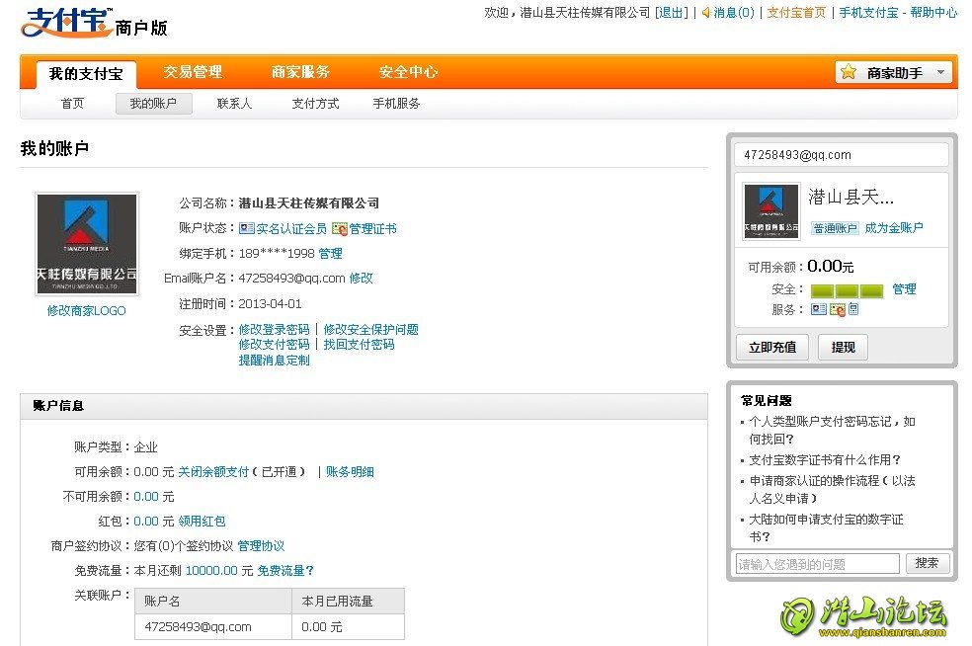Open the 管理证书 link
Image resolution: width=972 pixels, height=646 pixels.
[372, 229]
